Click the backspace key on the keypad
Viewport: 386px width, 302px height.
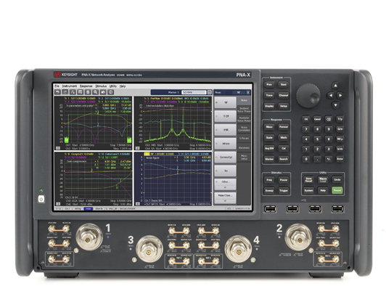point(329,119)
